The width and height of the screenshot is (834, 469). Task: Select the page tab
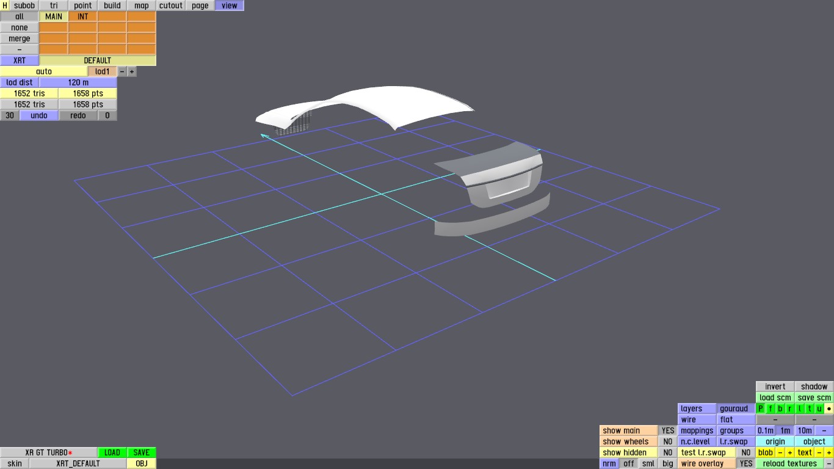tap(200, 5)
